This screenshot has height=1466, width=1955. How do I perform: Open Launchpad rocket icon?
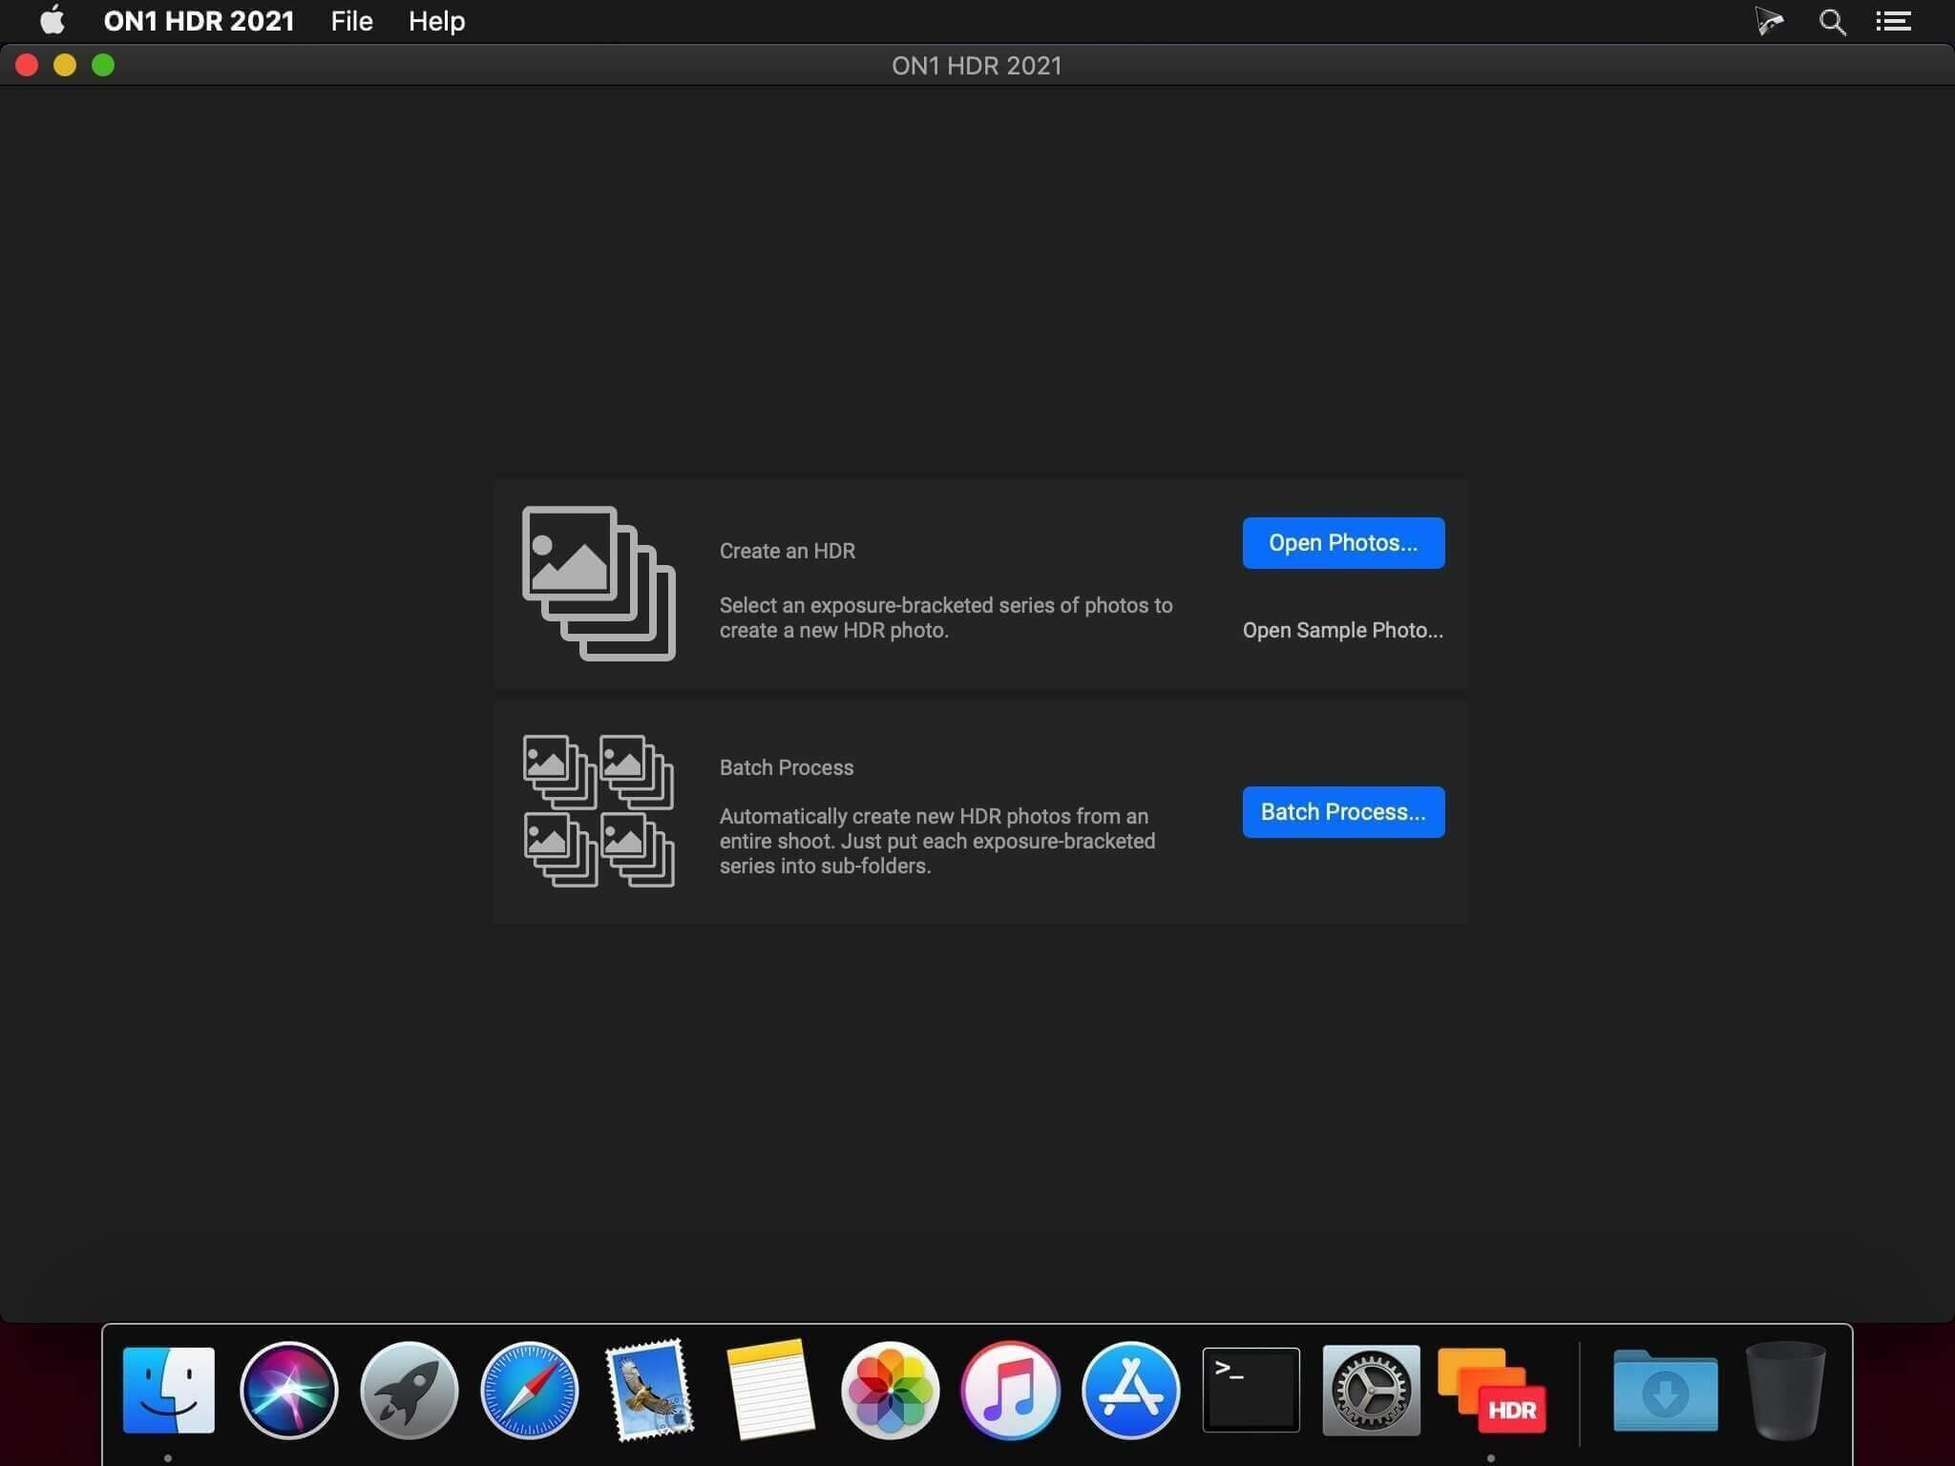(x=409, y=1390)
